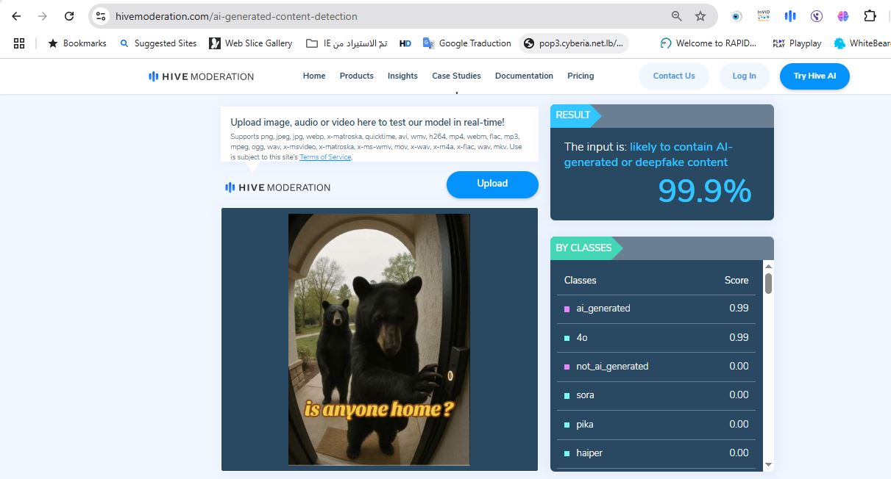Open the Bookmarks folder in bookmarks bar
The height and width of the screenshot is (479, 891).
coord(77,43)
